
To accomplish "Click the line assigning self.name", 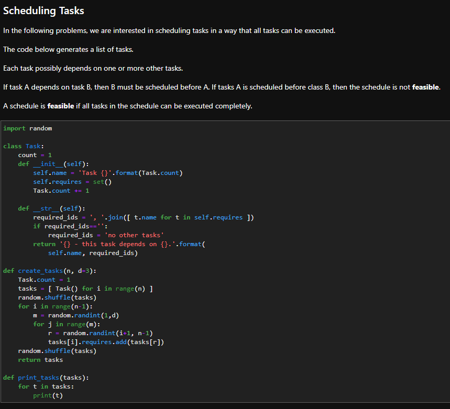I will point(108,173).
